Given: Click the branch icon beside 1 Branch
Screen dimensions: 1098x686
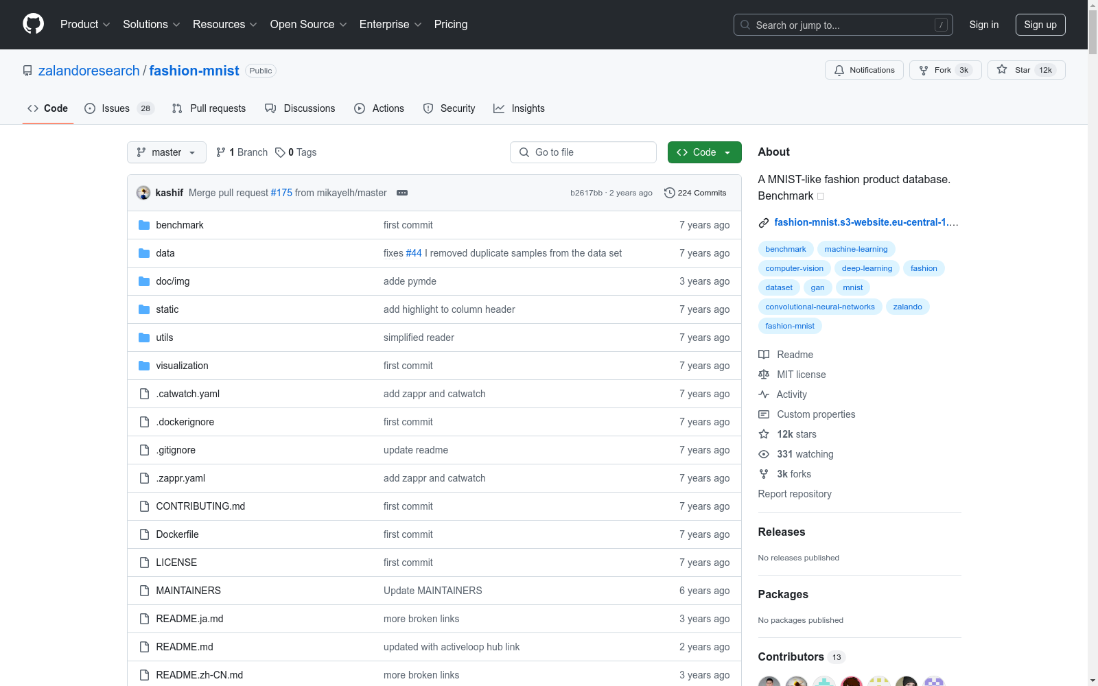Looking at the screenshot, I should point(221,152).
